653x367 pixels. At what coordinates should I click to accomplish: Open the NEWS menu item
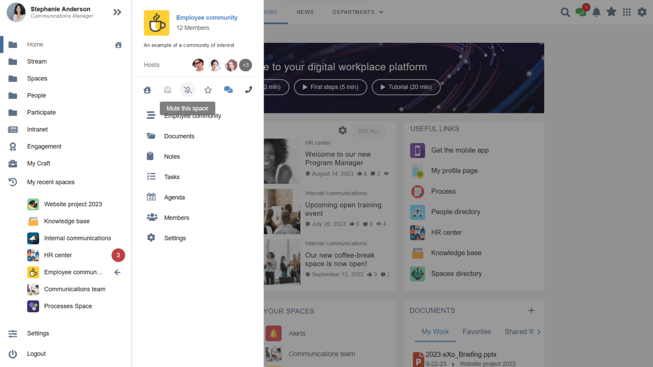click(305, 12)
